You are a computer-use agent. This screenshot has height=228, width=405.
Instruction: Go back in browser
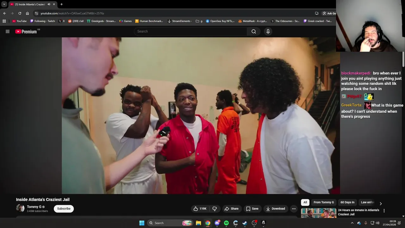(4, 13)
